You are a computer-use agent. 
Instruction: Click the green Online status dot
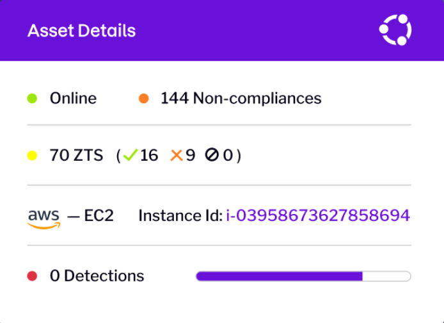[32, 99]
